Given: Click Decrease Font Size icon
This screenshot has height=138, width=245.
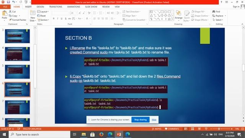Looking at the screenshot, I should (x=84, y=13).
